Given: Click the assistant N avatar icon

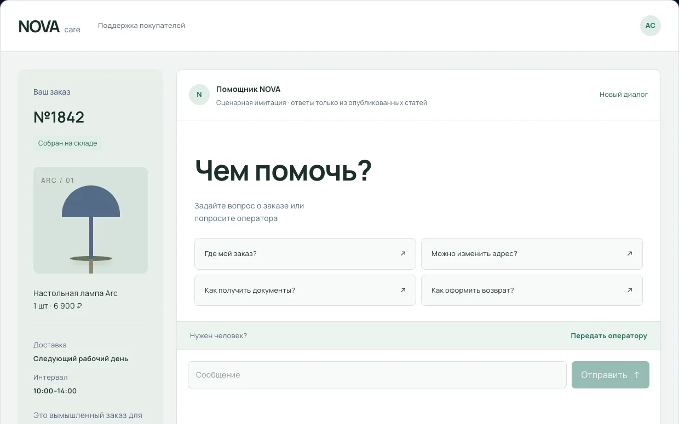Looking at the screenshot, I should pyautogui.click(x=199, y=95).
